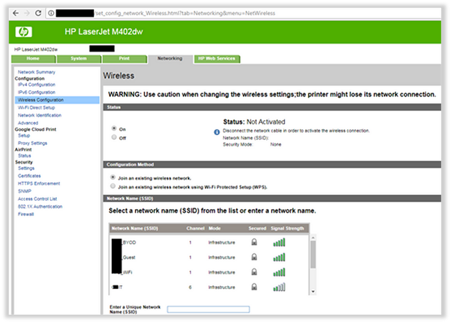Reload the page with refresh icon

click(38, 13)
